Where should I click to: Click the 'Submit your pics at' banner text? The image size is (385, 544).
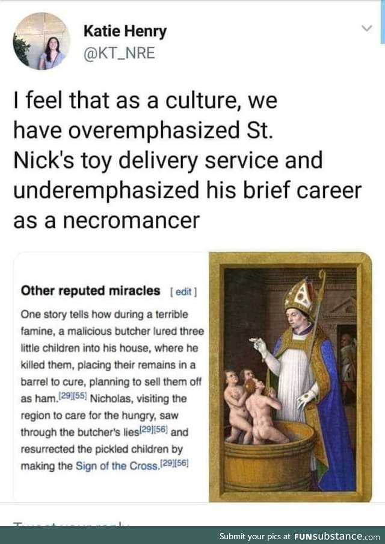pyautogui.click(x=256, y=536)
